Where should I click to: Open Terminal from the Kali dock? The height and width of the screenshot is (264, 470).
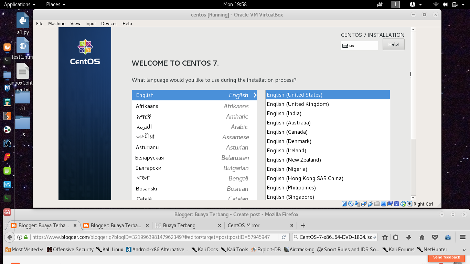tap(7, 60)
